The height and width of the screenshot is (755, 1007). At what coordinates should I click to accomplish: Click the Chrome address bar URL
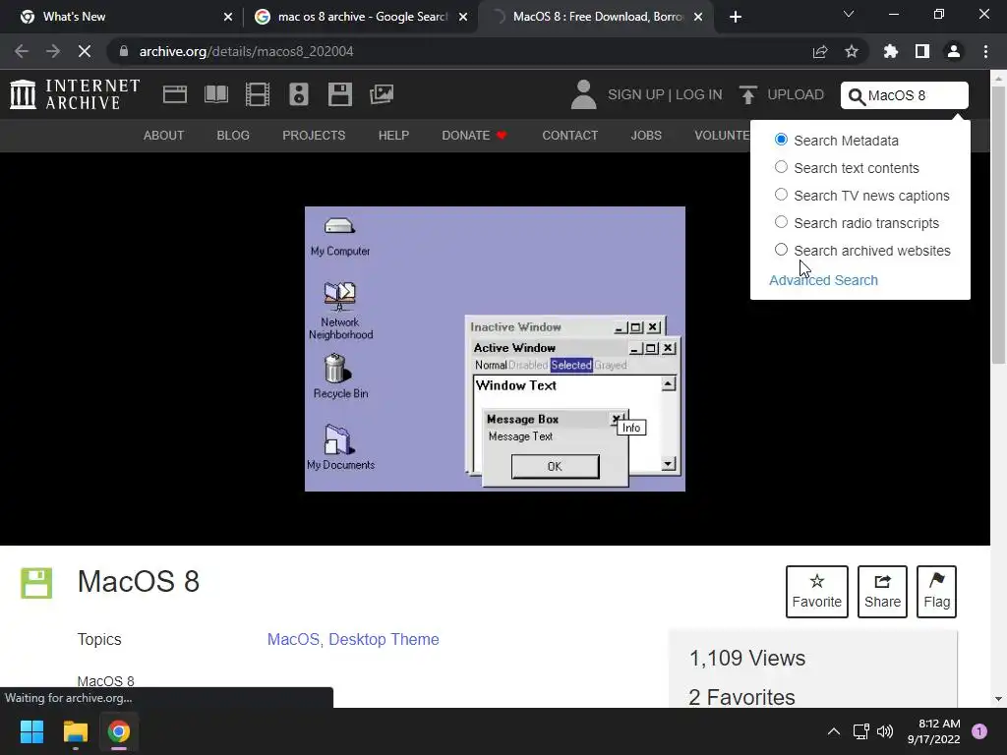coord(247,51)
